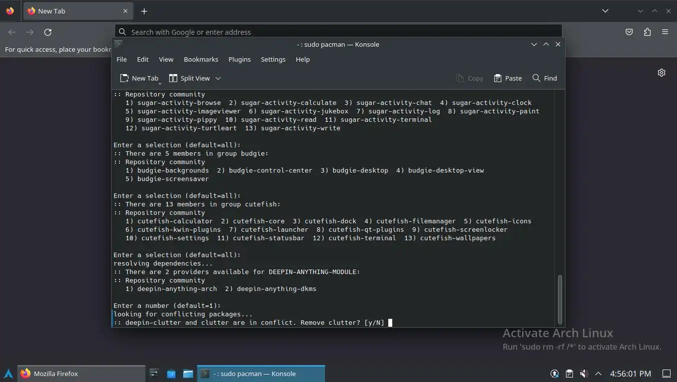The height and width of the screenshot is (382, 677).
Task: Click the Copy toolbar button in Konsole
Action: (469, 78)
